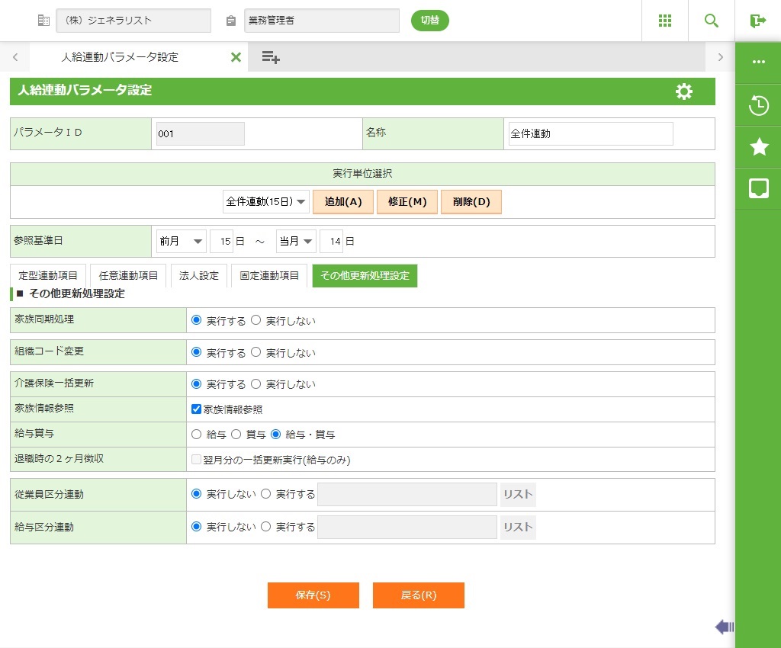Click the search magnifier icon

711,21
